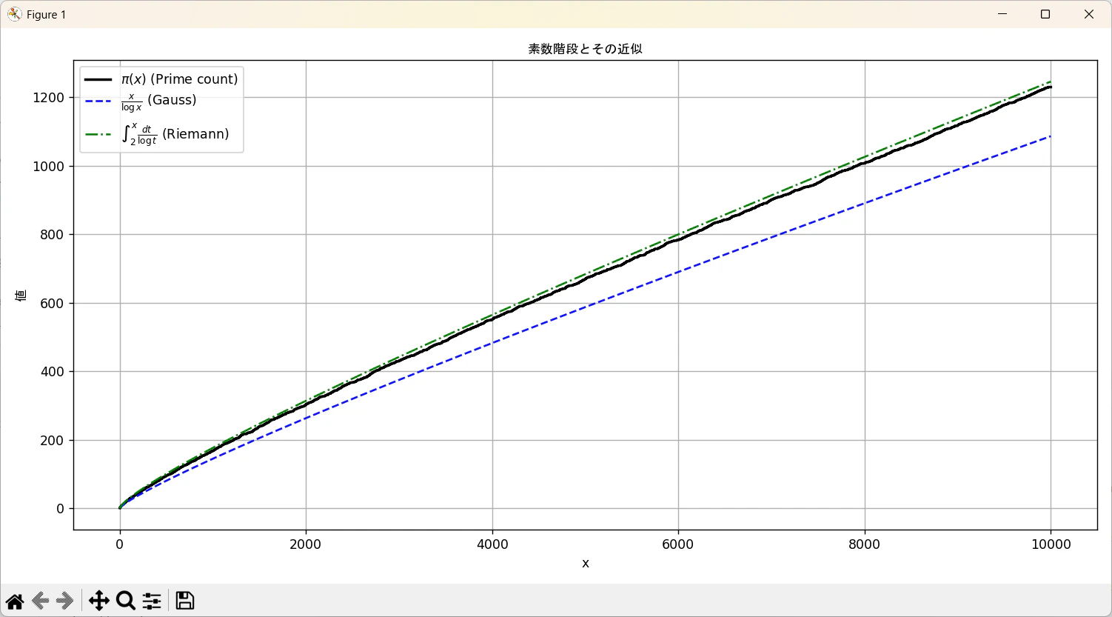
Task: Reset the plot with the Home icon
Action: click(15, 601)
